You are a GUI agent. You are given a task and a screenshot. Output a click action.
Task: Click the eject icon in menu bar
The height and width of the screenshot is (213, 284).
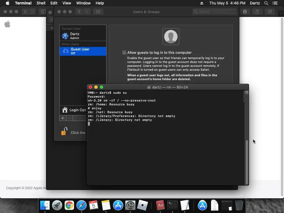pyautogui.click(x=202, y=3)
